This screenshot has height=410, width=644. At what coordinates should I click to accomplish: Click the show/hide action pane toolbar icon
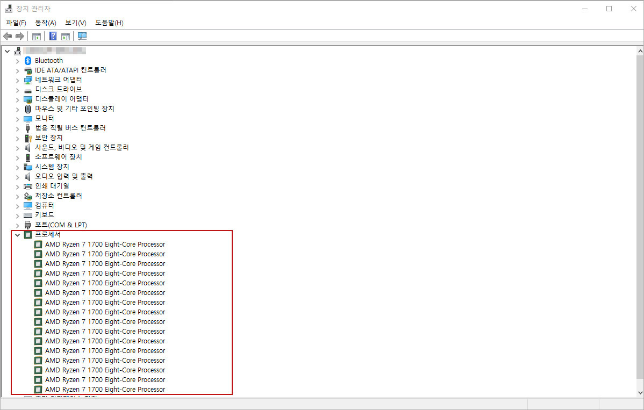point(66,36)
